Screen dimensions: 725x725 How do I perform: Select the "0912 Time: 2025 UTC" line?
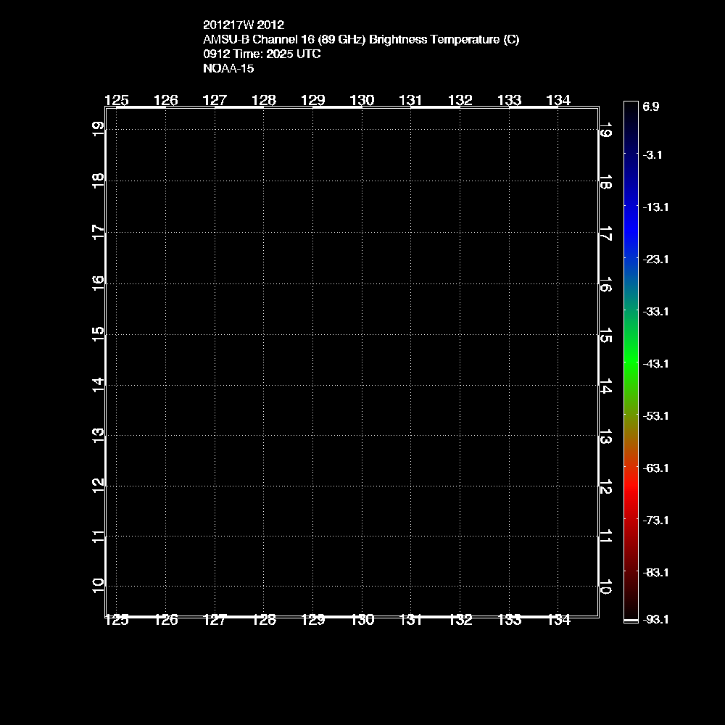262,54
